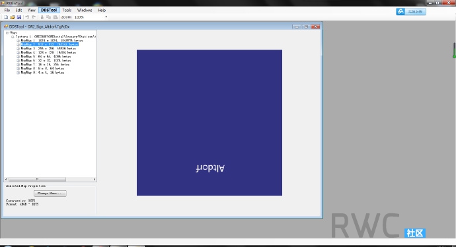Screen dimensions: 456x247
Task: Save using the floppy disk icon
Action: point(19,17)
